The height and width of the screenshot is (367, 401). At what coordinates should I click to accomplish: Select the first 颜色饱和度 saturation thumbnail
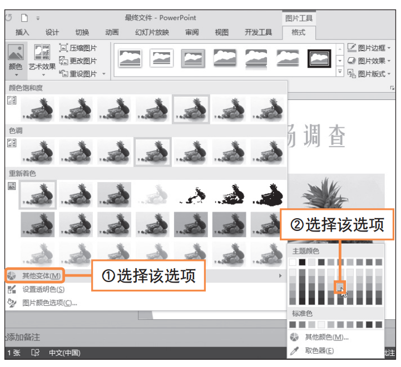pyautogui.click(x=38, y=109)
